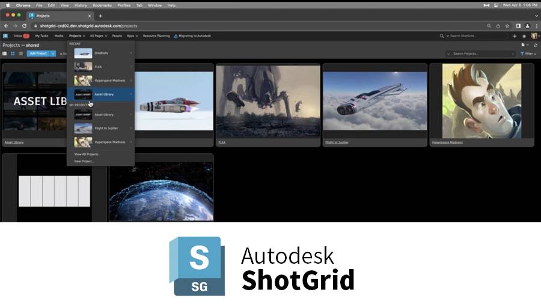
Task: Open the Inbox notifications
Action: (x=21, y=36)
